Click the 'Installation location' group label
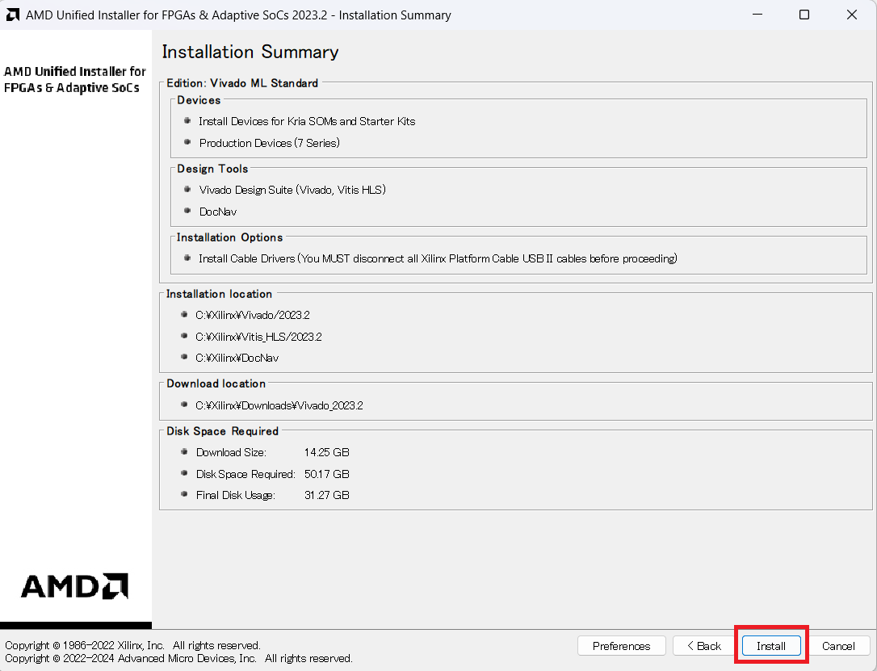Screen dimensions: 877x671 pyautogui.click(x=219, y=294)
